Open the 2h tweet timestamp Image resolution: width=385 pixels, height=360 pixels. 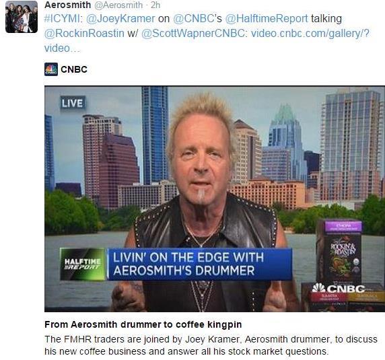155,5
